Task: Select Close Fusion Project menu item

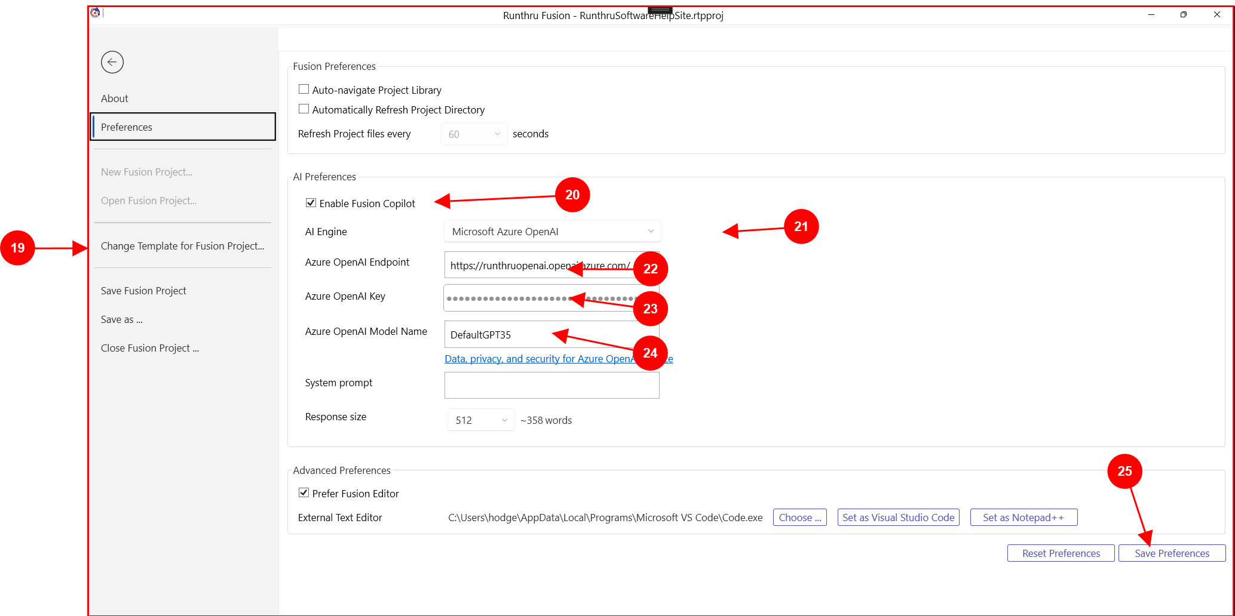Action: [150, 348]
